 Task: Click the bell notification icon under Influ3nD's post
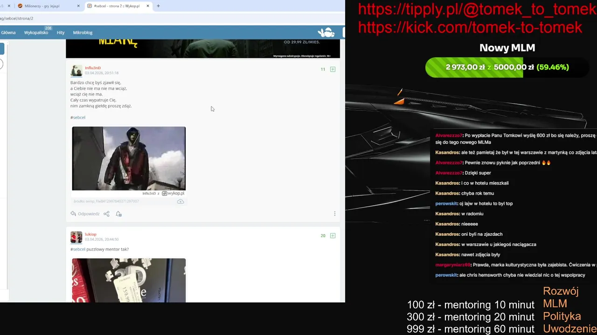(x=118, y=214)
